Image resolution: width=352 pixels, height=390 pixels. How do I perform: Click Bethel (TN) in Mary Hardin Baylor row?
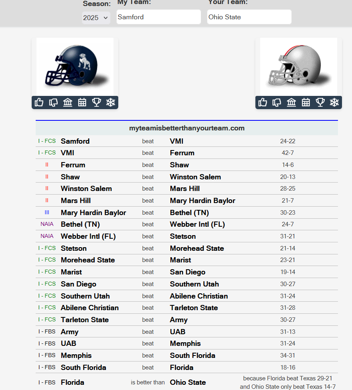[x=189, y=213]
